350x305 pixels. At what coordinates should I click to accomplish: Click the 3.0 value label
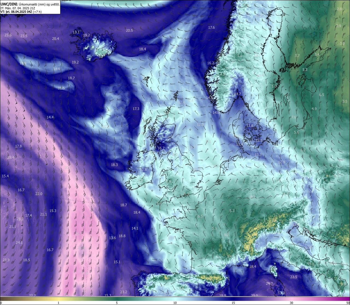pyautogui.click(x=342, y=43)
